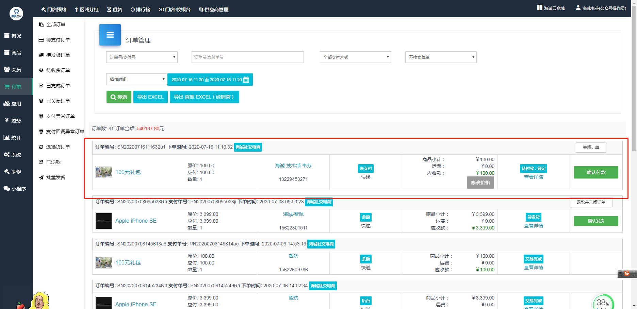The image size is (637, 309).
Task: Open the 操作时间 time type dropdown
Action: click(x=136, y=80)
